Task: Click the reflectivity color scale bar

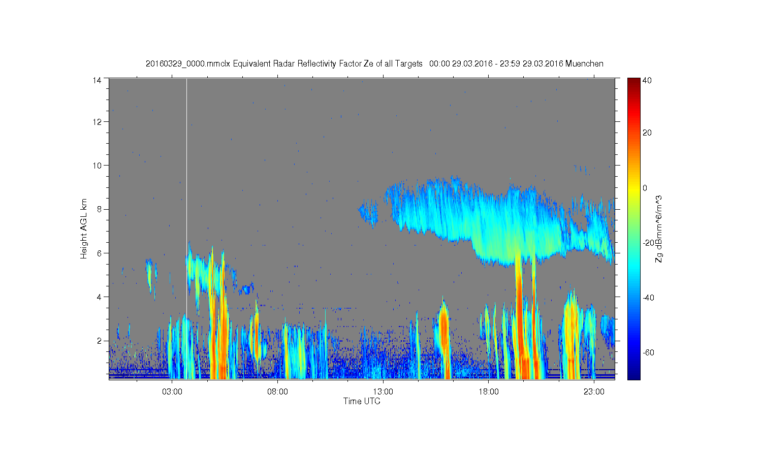Action: tap(633, 228)
